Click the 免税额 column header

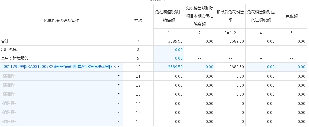[292, 16]
